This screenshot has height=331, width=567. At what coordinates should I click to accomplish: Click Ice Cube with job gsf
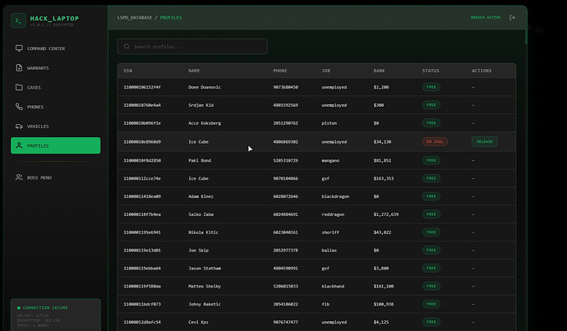point(198,178)
